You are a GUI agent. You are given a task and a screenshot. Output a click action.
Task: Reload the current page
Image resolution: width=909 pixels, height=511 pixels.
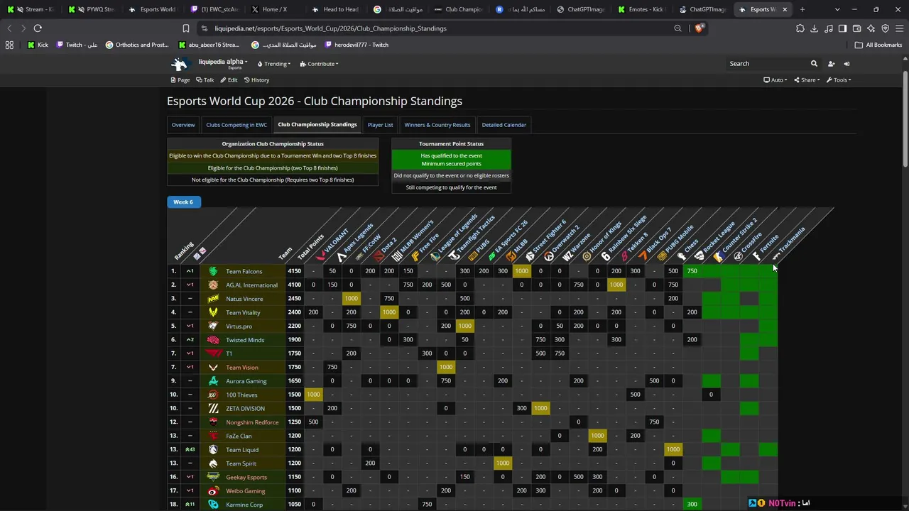point(38,28)
